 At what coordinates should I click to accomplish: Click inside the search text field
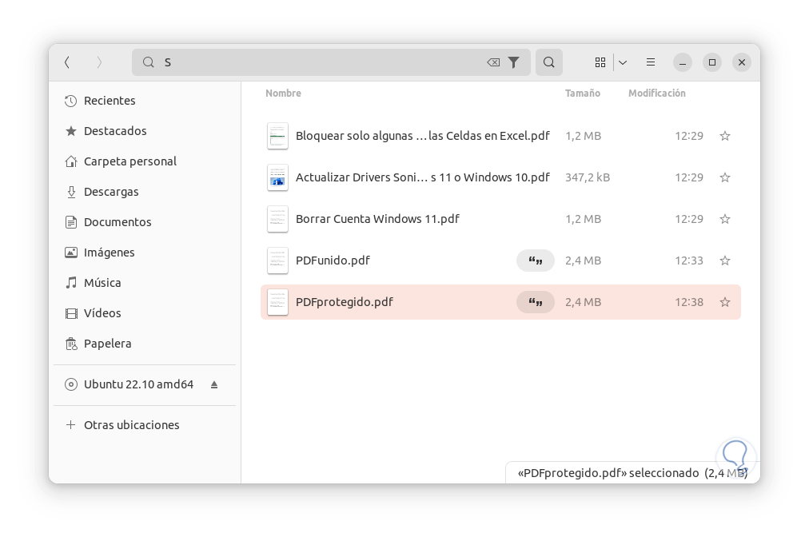click(320, 62)
